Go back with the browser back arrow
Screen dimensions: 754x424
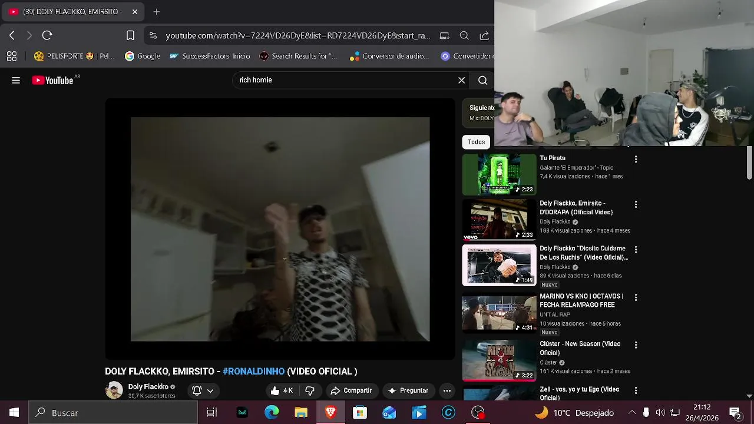coord(12,35)
